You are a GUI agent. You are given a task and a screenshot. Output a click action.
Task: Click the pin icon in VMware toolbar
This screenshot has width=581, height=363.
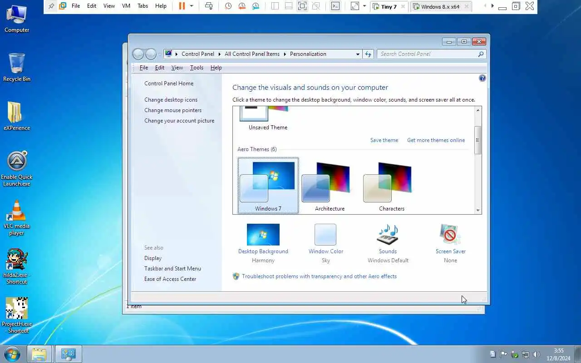point(51,6)
